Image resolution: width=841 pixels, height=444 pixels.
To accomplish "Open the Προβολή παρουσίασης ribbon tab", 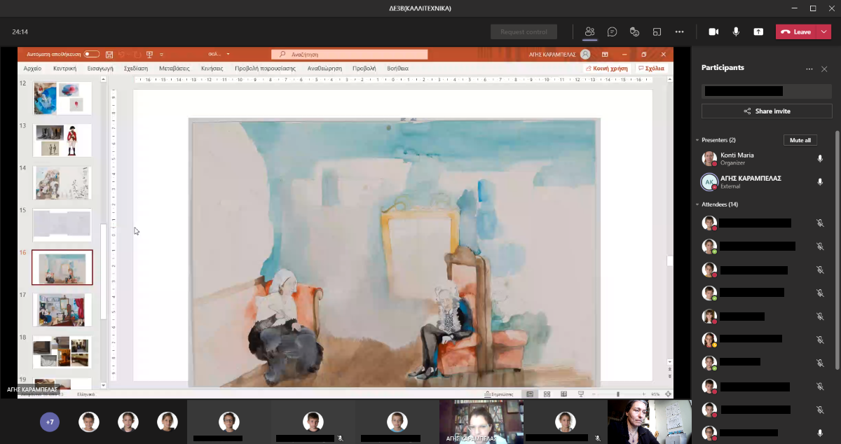I will coord(265,69).
